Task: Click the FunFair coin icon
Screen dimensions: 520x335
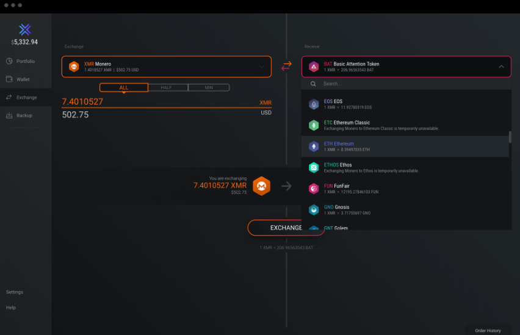Action: tap(314, 189)
